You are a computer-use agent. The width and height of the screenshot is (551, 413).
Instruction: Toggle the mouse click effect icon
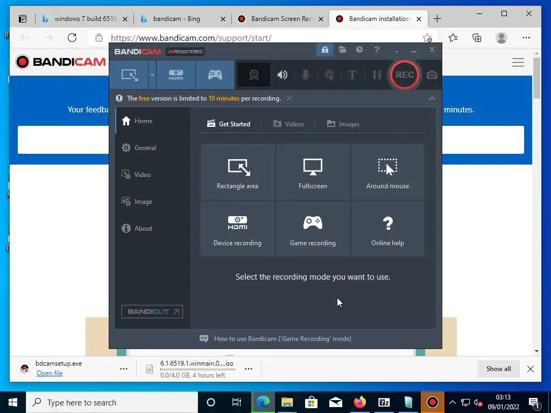[x=329, y=75]
